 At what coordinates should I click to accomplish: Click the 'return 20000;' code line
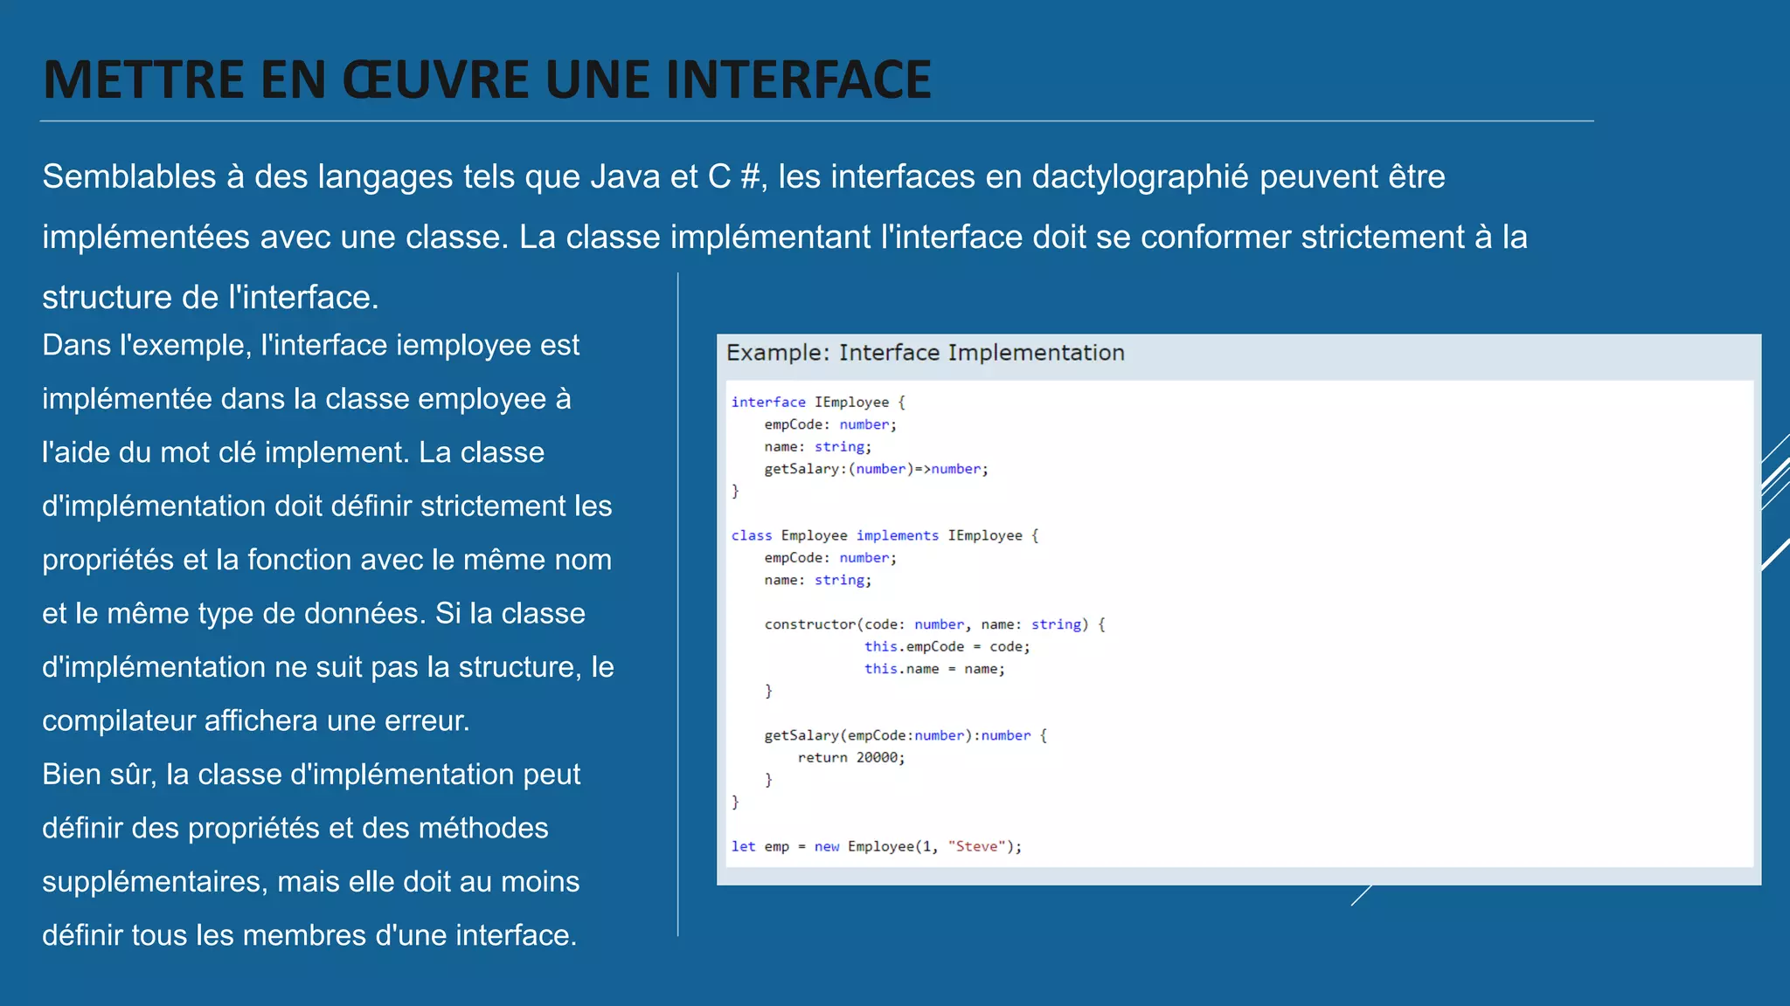pyautogui.click(x=851, y=757)
